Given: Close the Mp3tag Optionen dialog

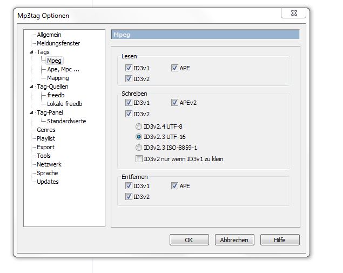Looking at the screenshot, I should point(293,13).
